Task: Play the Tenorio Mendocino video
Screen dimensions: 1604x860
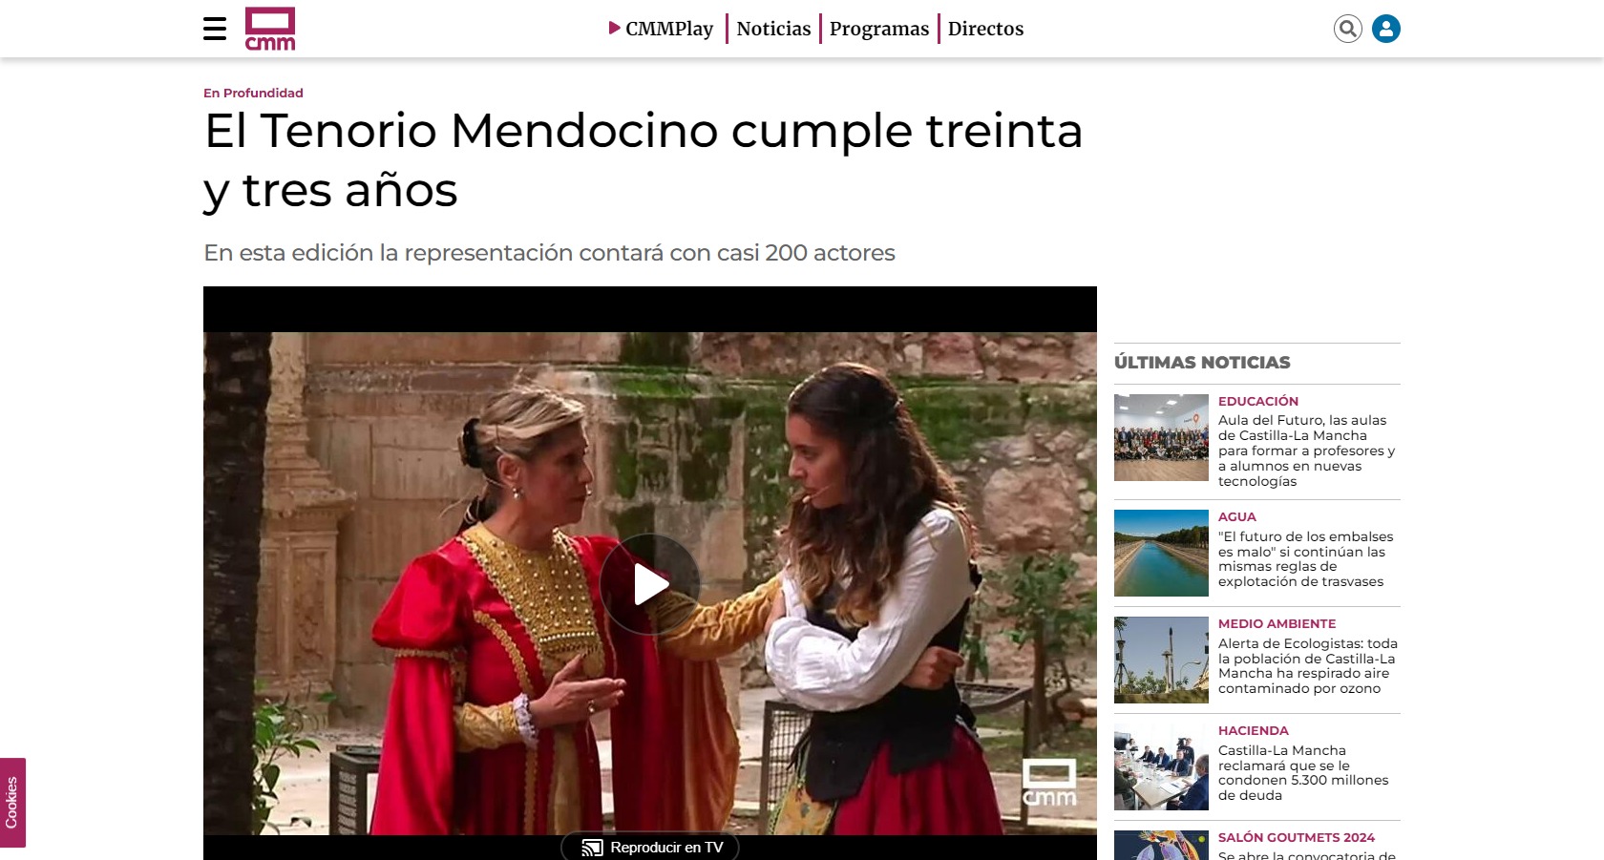Action: (x=650, y=584)
